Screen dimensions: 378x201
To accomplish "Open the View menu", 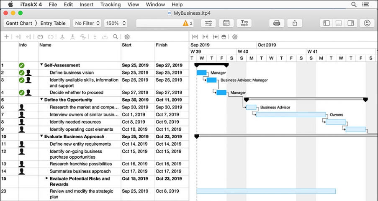I will click(x=133, y=4).
